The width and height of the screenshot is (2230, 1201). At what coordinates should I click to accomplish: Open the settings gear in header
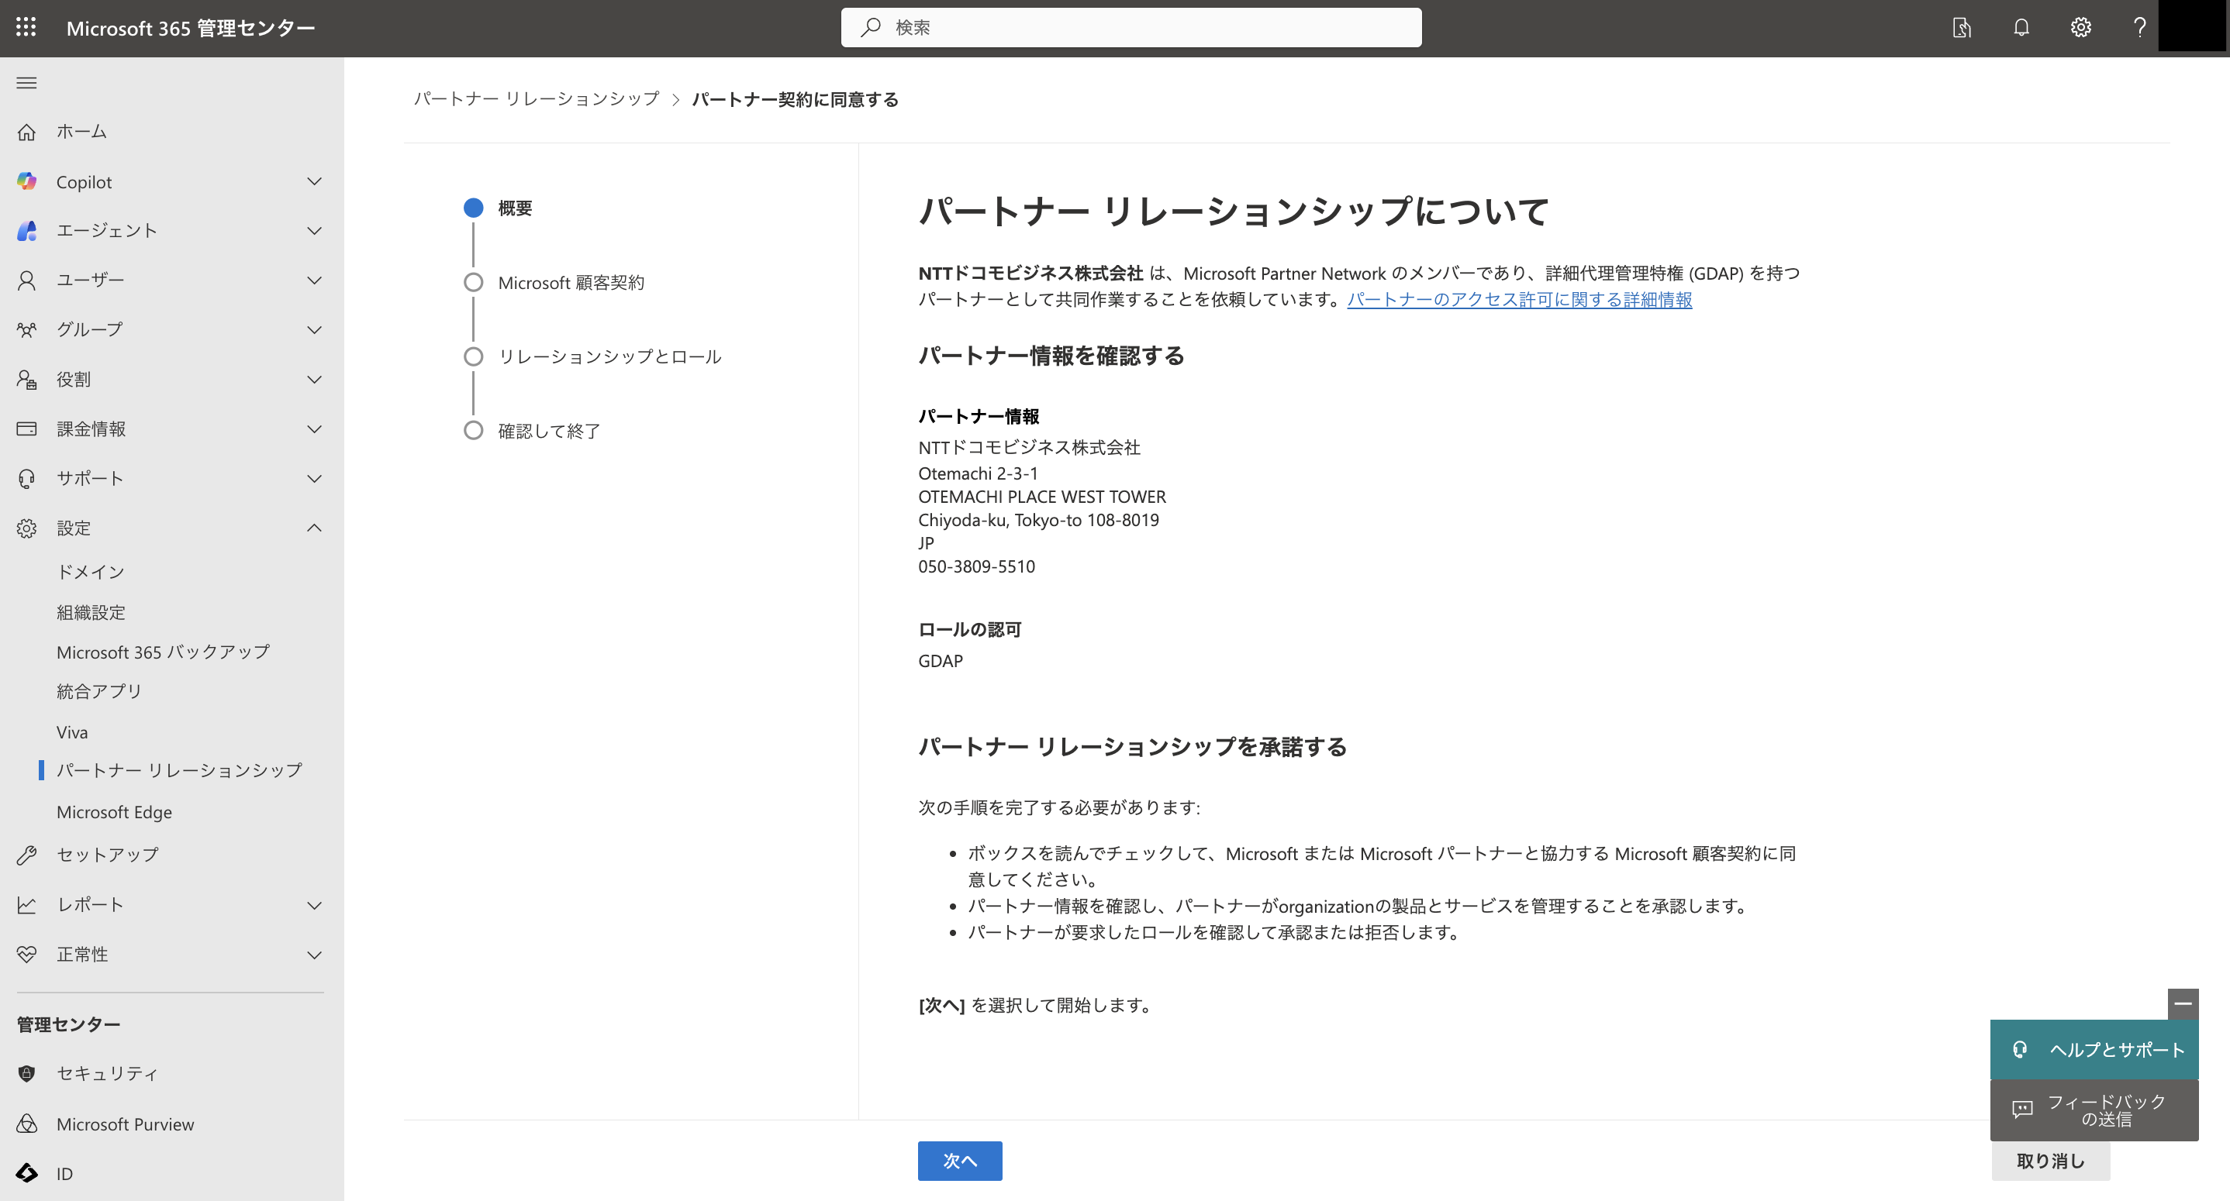(2080, 28)
